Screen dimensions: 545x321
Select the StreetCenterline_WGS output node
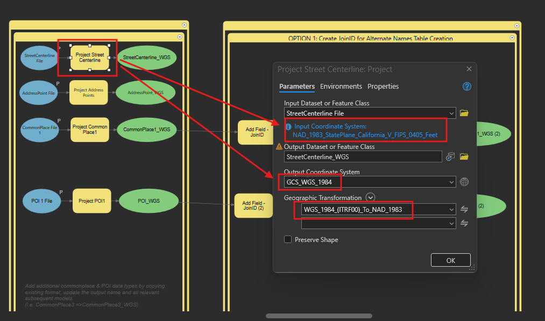click(x=147, y=58)
